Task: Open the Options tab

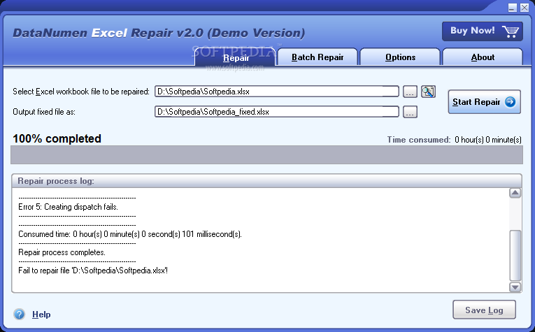Action: 400,57
